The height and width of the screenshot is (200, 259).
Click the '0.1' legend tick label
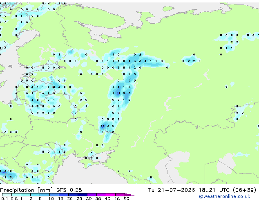point(4,198)
